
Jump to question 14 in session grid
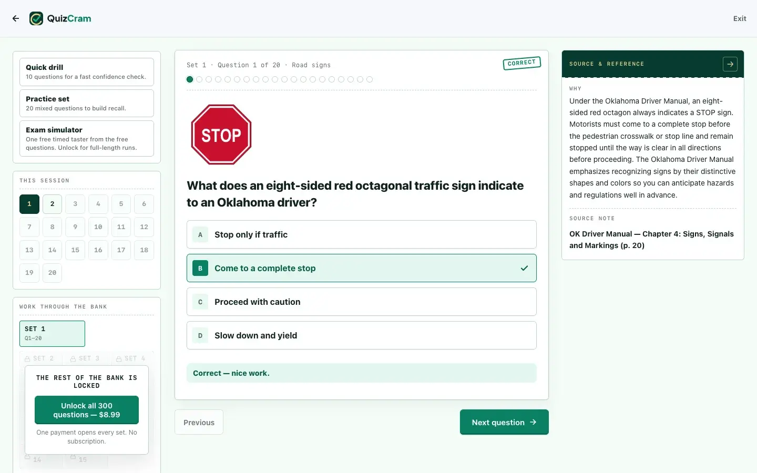52,250
